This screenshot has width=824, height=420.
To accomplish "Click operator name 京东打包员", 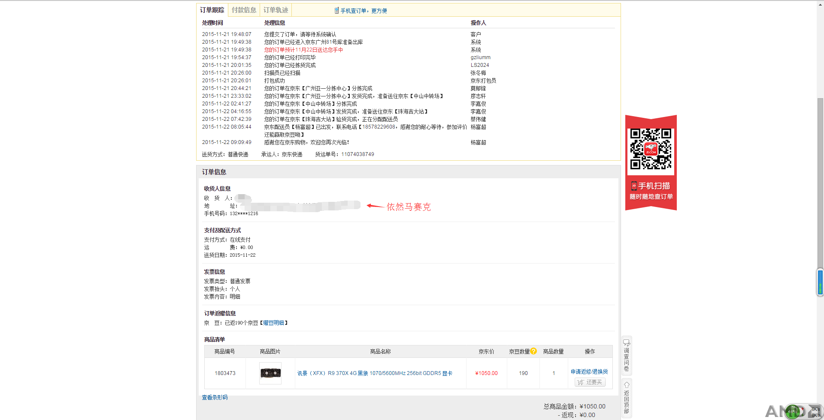I will 483,81.
